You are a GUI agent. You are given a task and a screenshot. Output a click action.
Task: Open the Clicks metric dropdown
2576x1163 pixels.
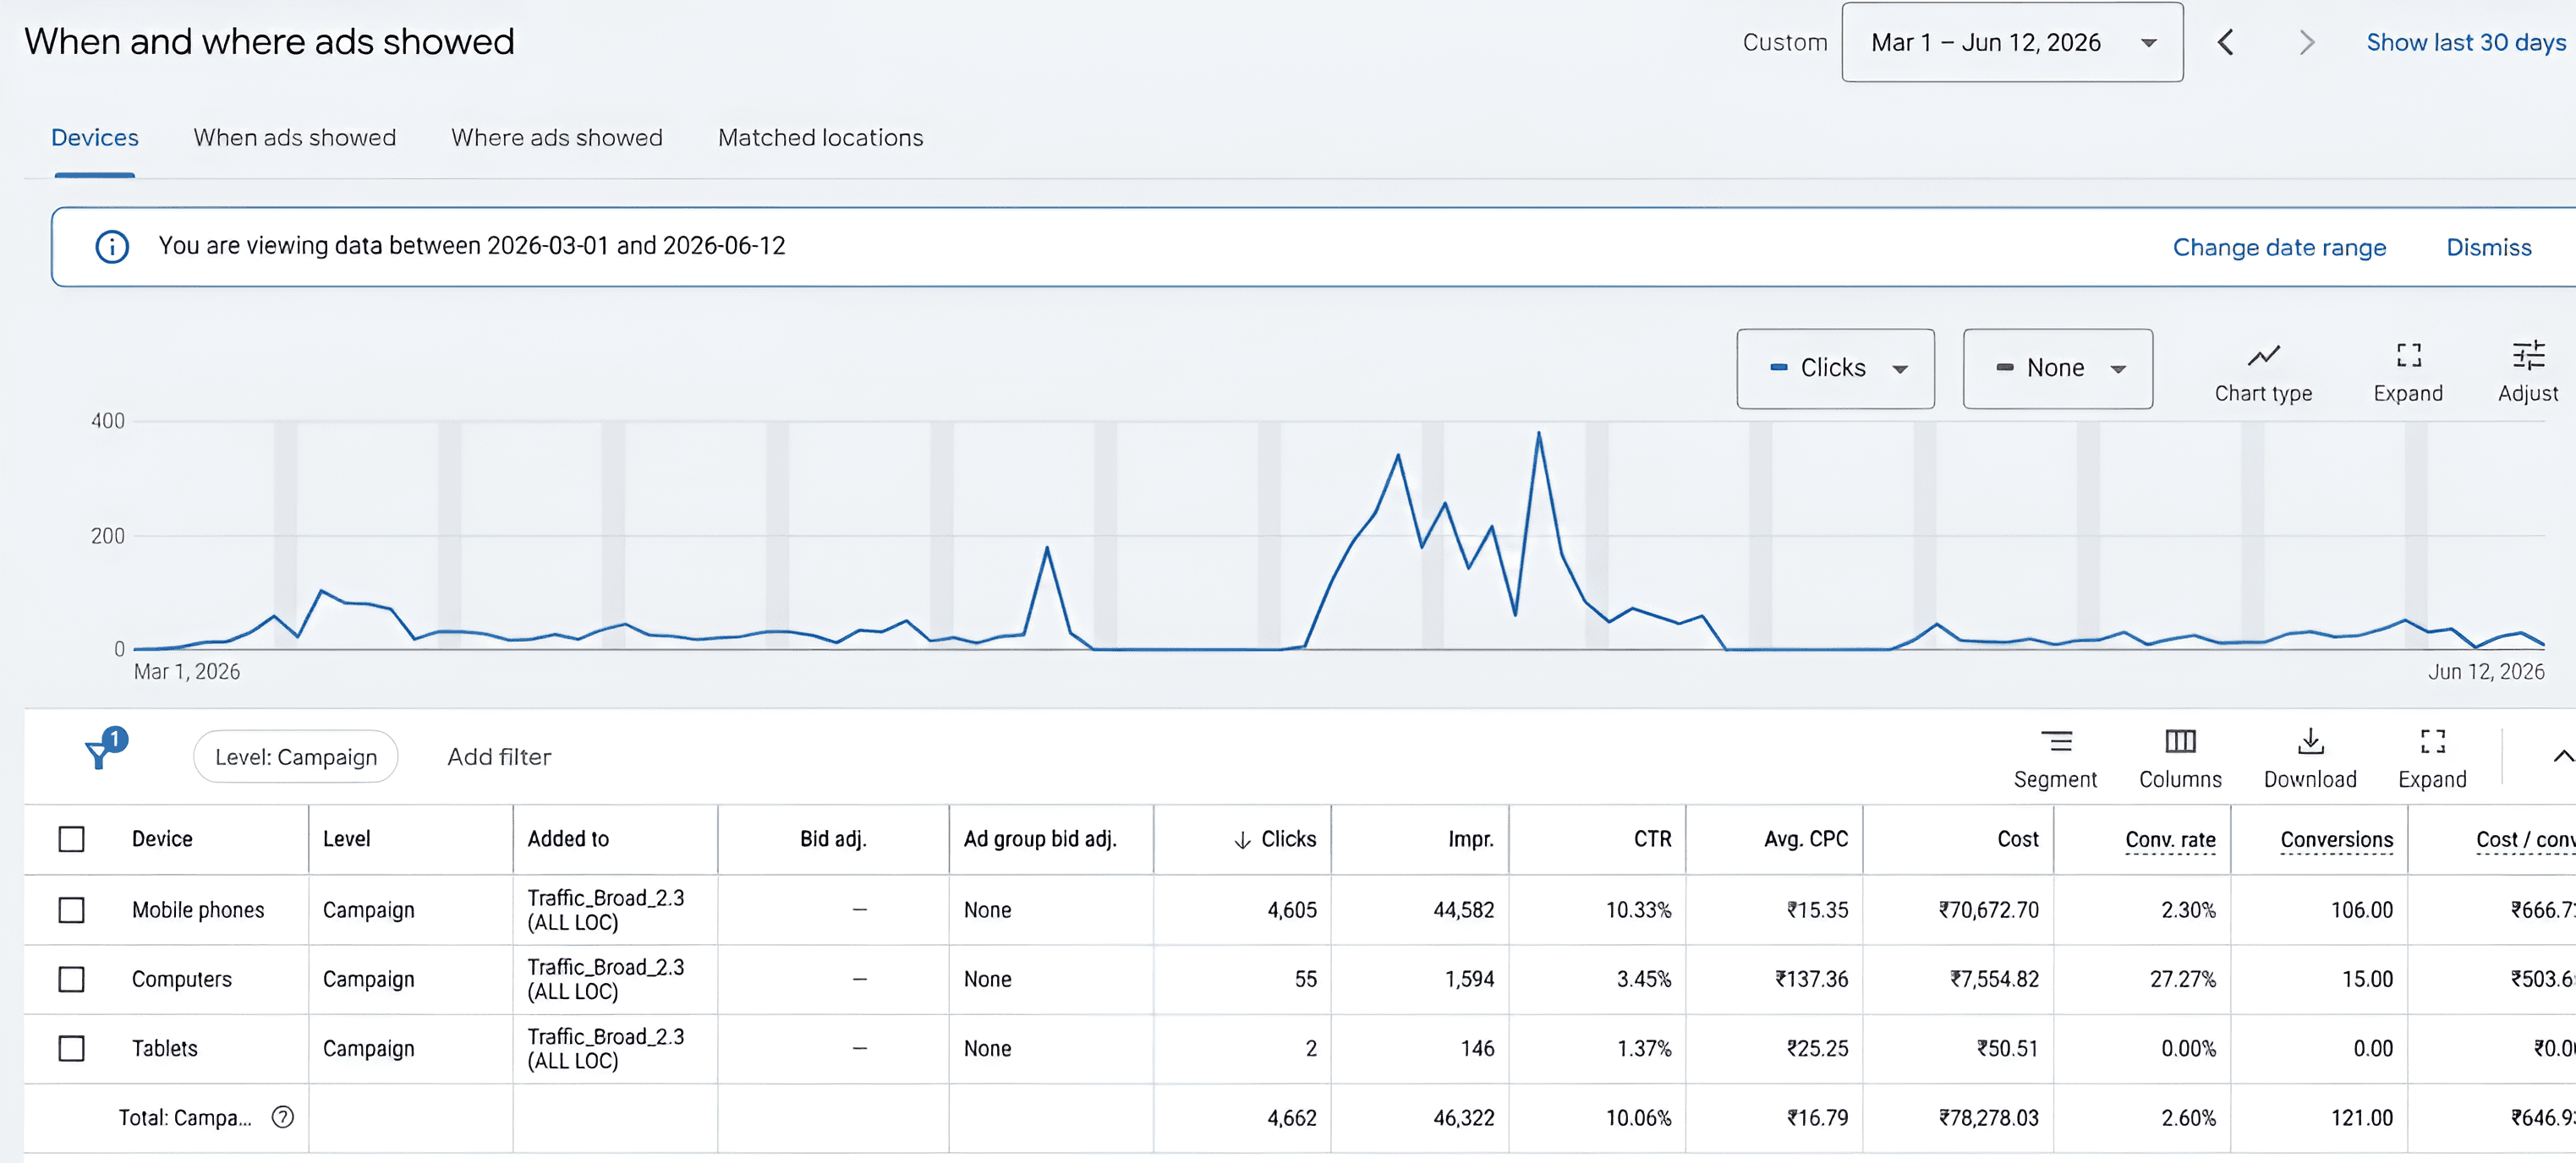point(1834,368)
